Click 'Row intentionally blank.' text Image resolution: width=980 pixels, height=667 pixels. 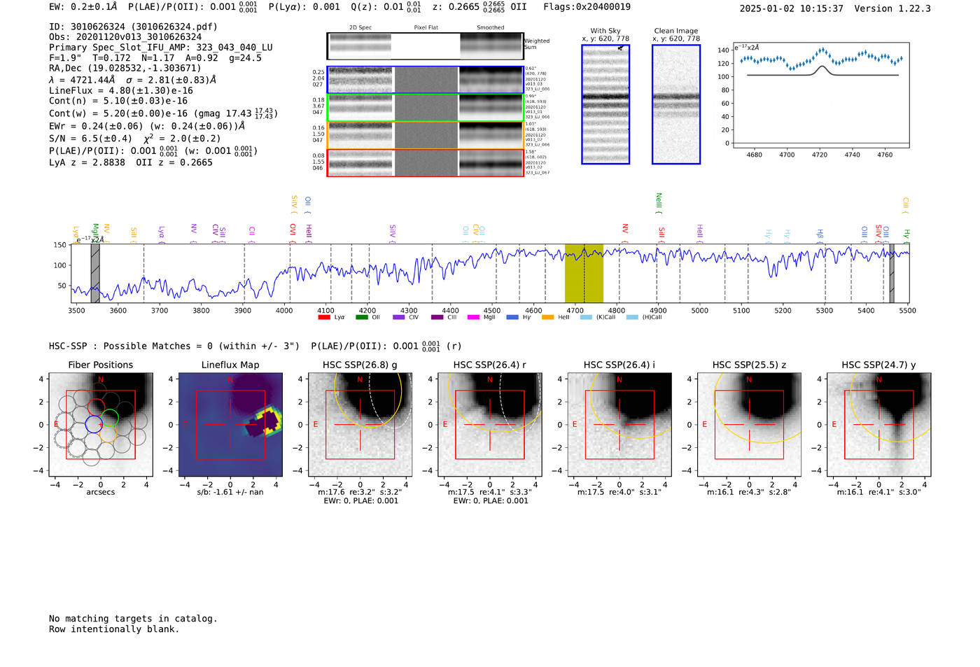(114, 629)
